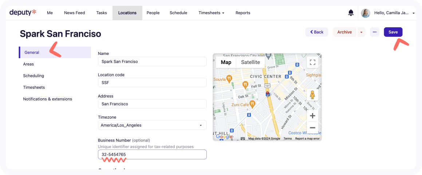Click the Save button
422x175 pixels.
tap(393, 32)
